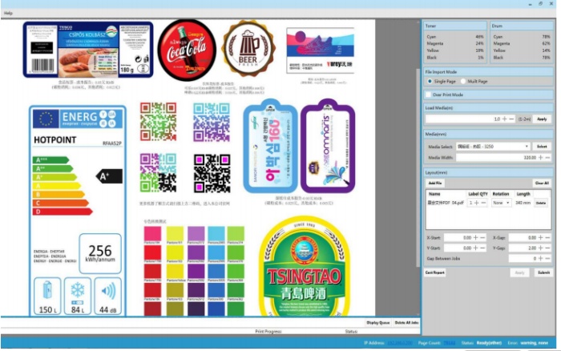Click the Y-Gap input field
561x351 pixels.
[x=523, y=248]
